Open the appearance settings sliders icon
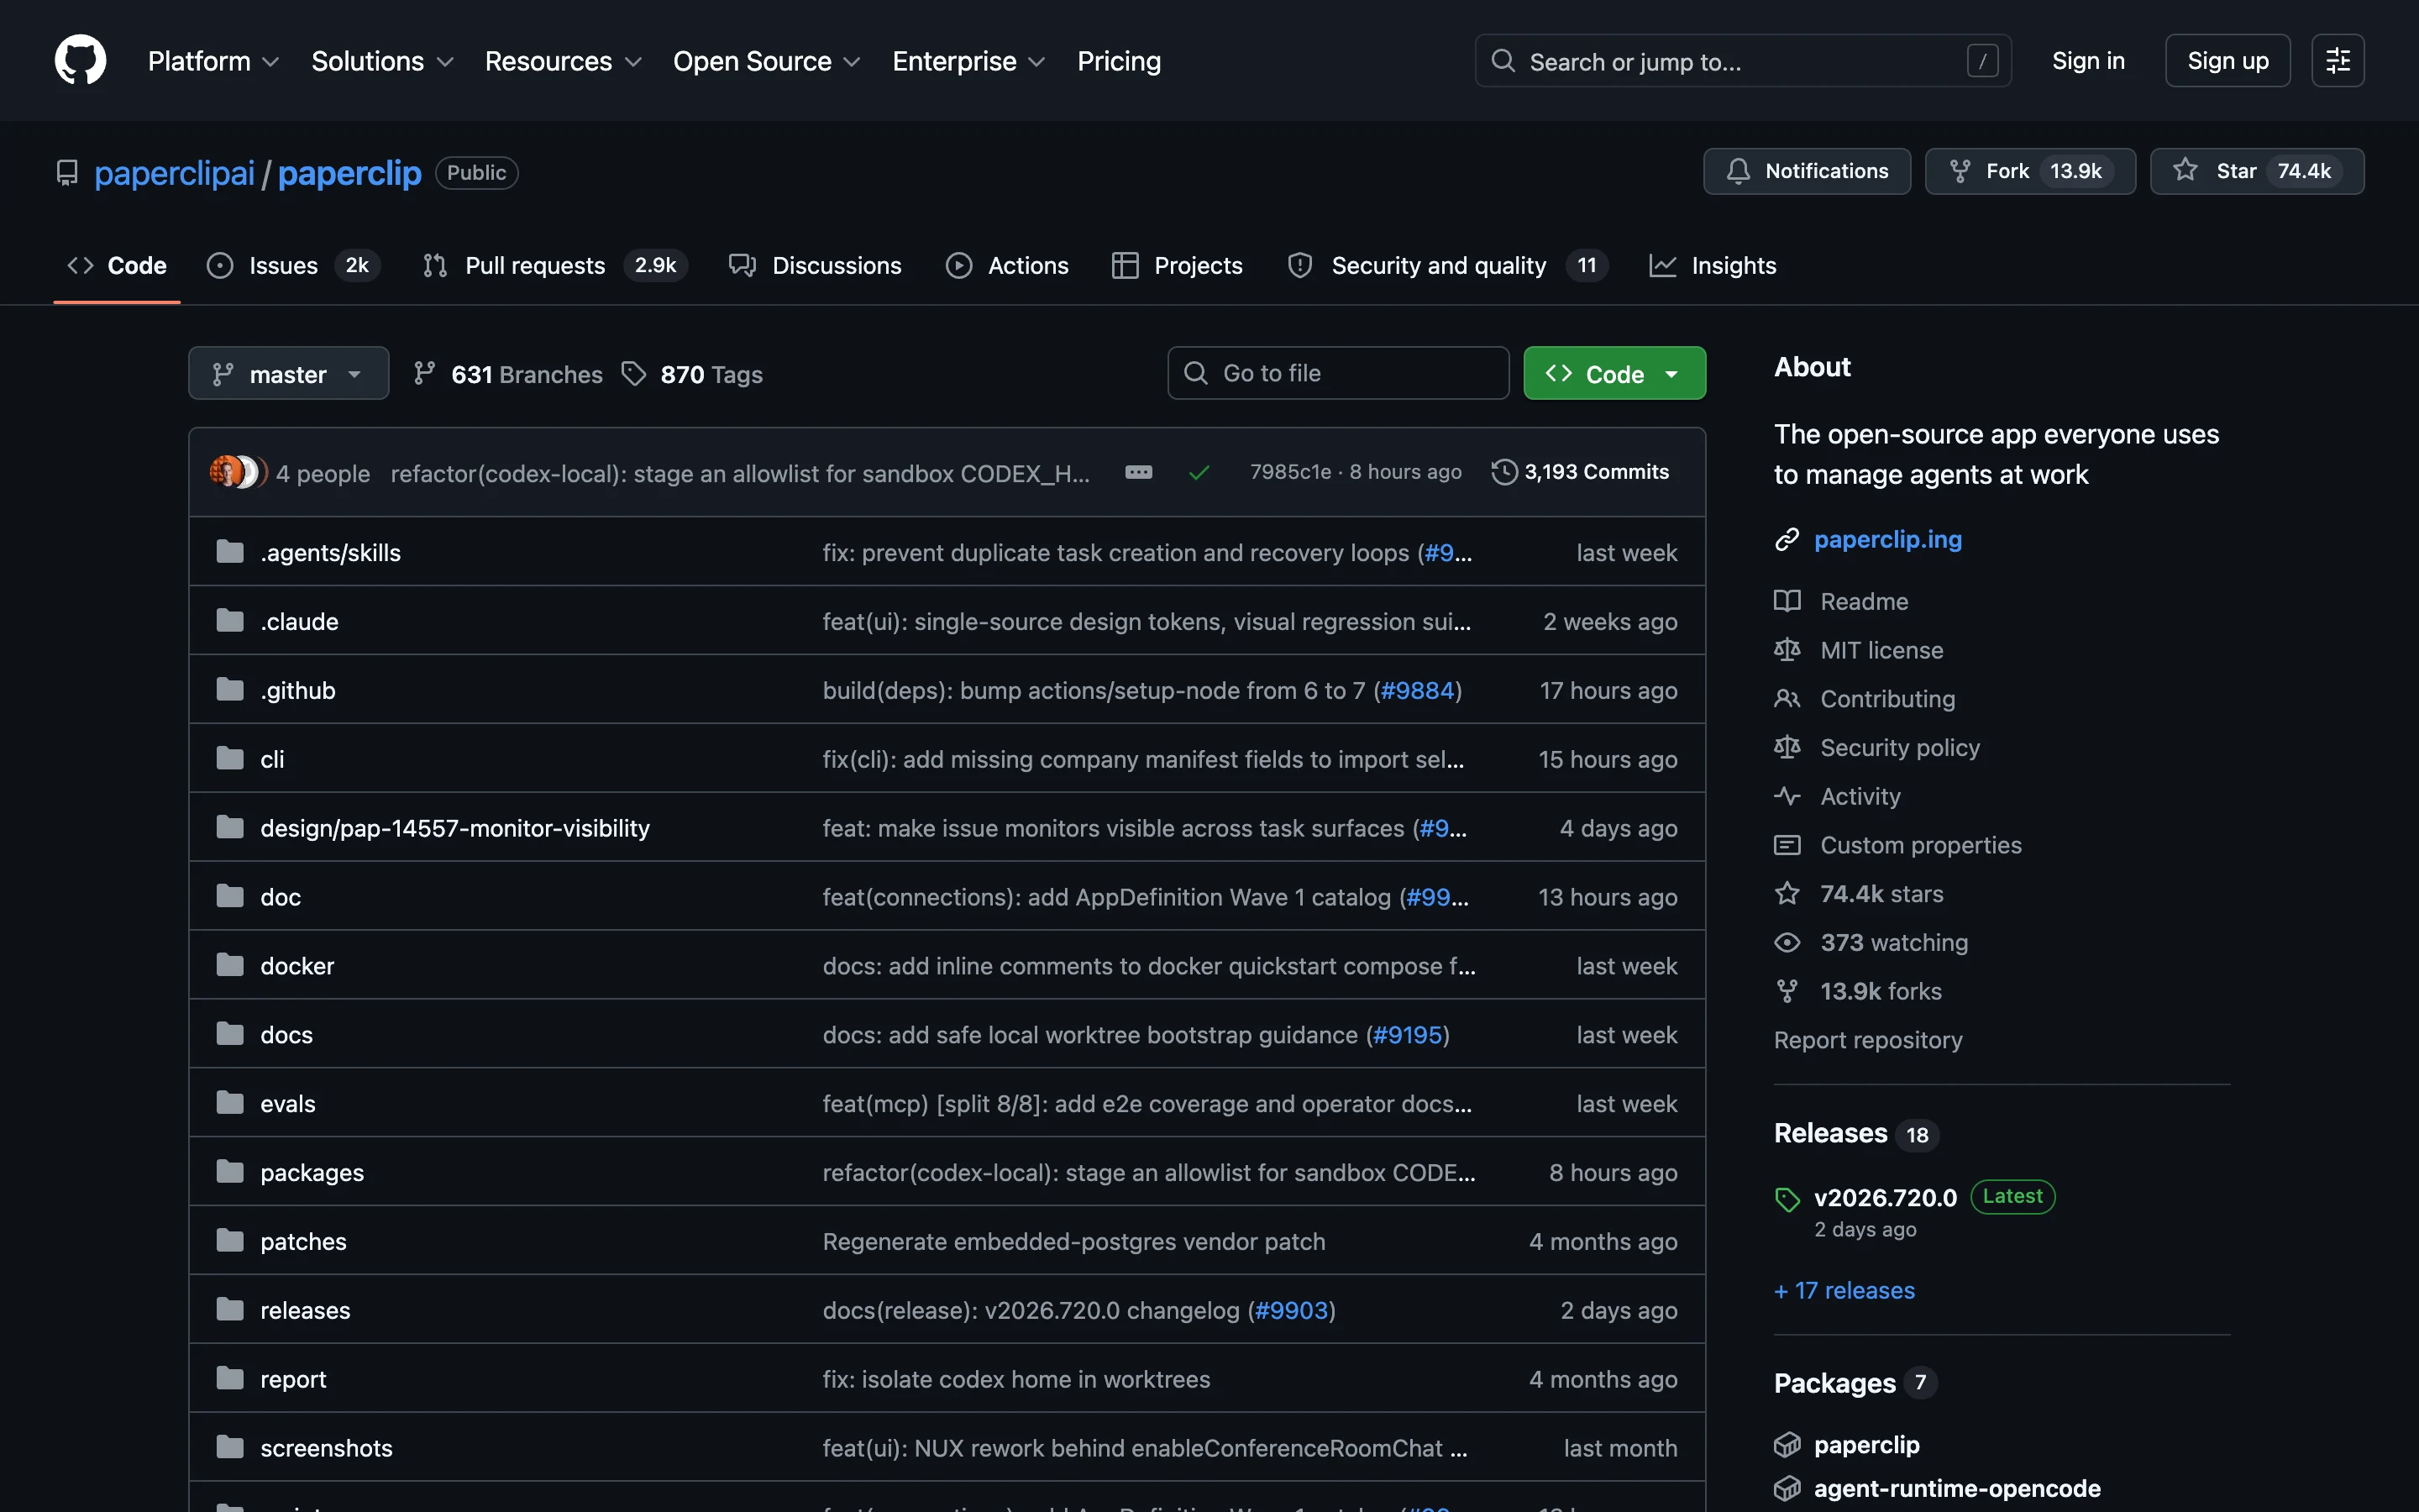Viewport: 2419px width, 1512px height. [2337, 61]
